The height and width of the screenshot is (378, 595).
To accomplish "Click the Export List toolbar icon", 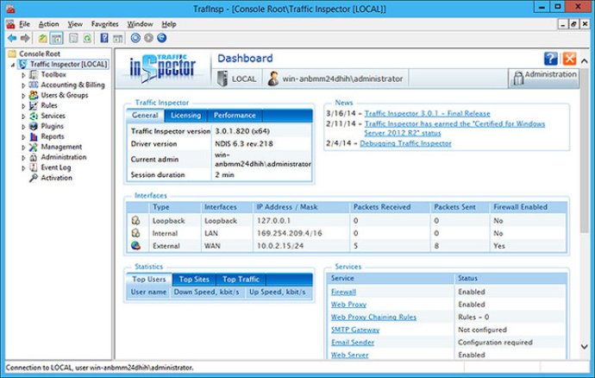I will [73, 38].
